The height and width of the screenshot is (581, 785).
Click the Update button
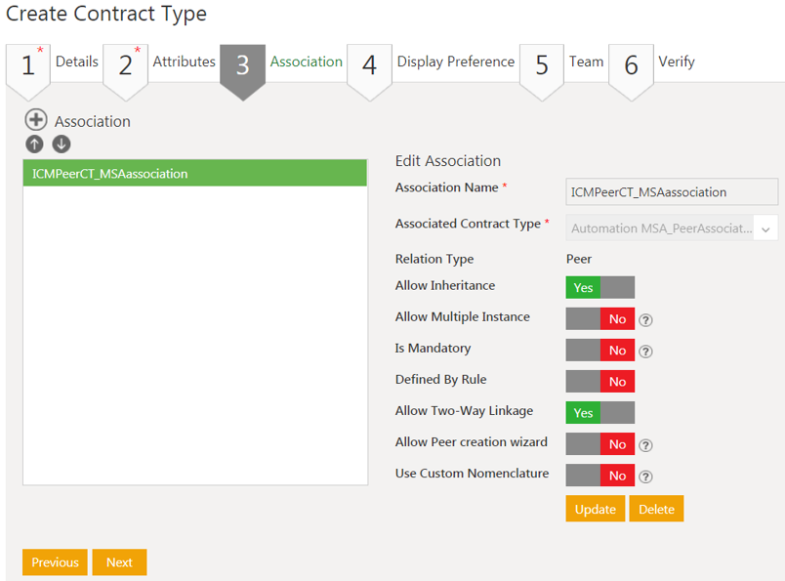[595, 509]
